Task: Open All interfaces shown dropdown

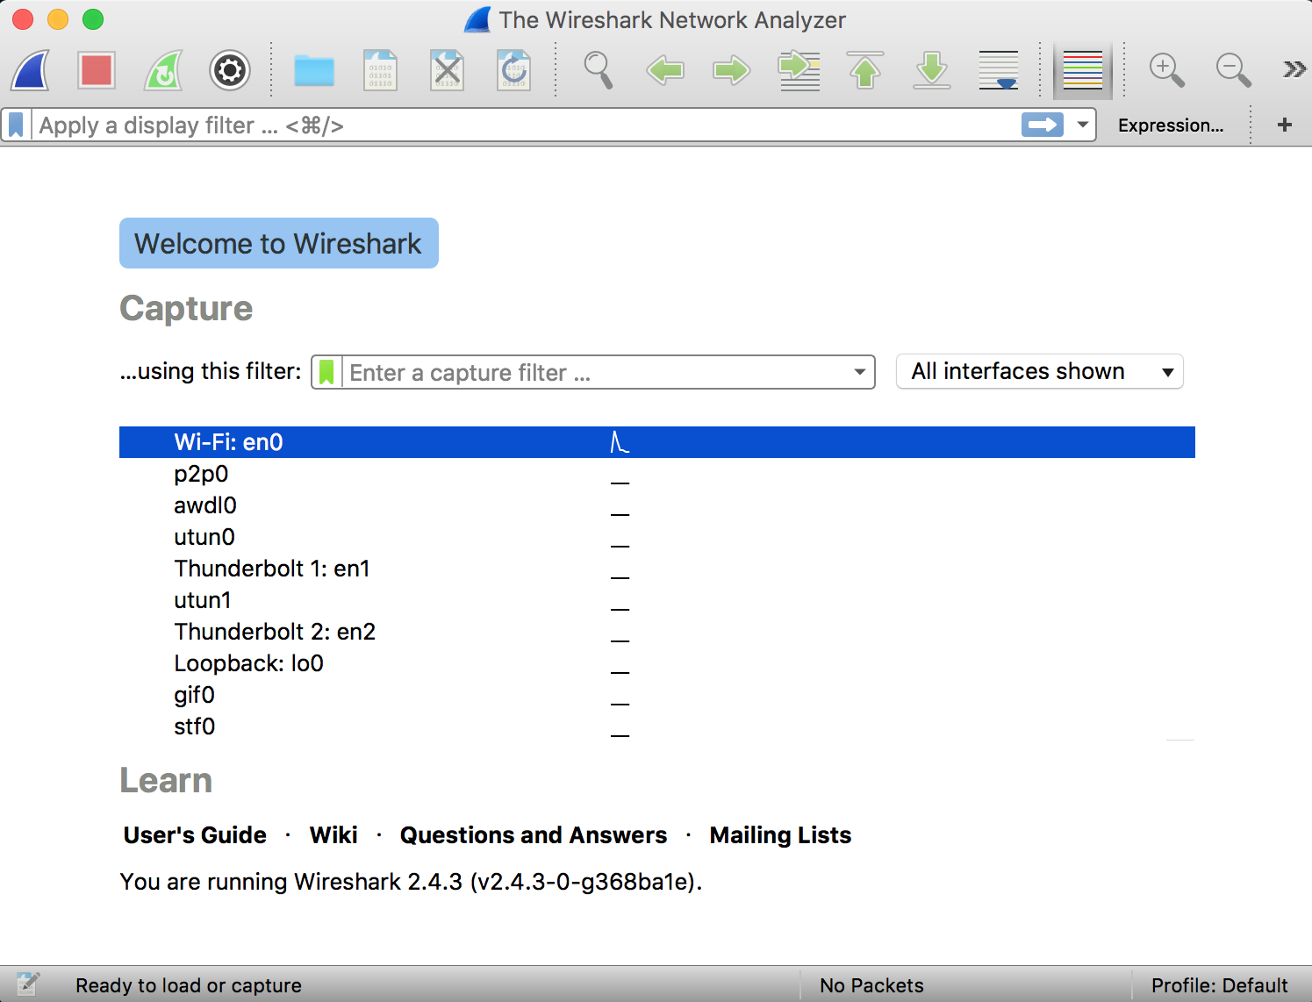Action: click(1040, 371)
